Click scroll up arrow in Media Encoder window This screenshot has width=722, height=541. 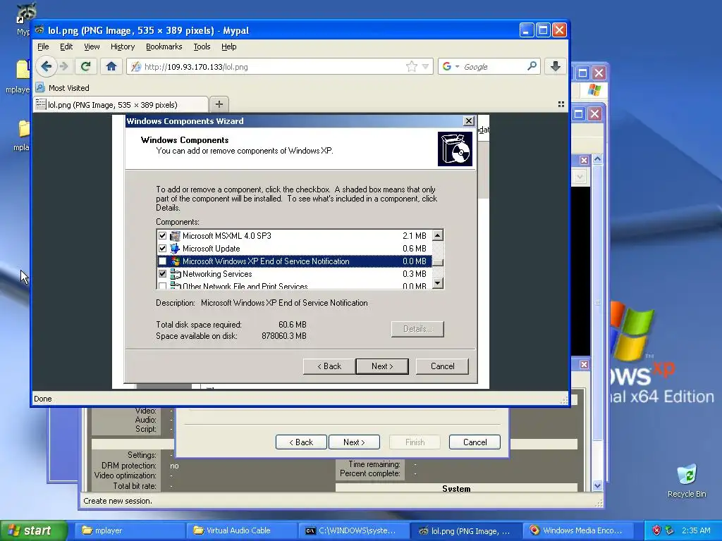[598, 159]
